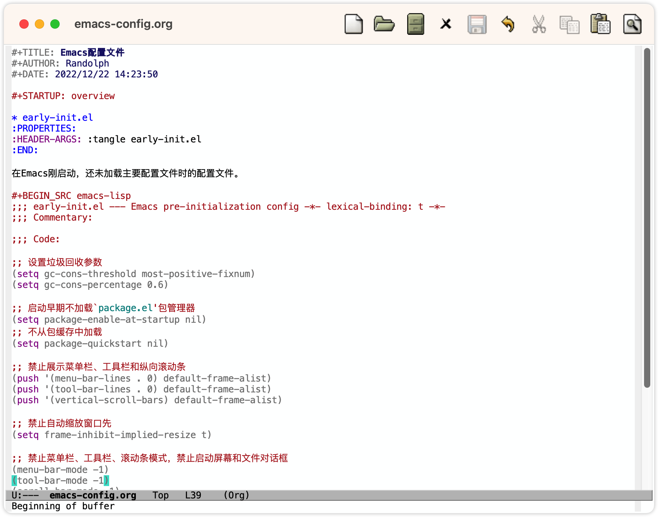Click the comment '禁止展示菜单栏、工具栏和纵向滚动条'
The width and height of the screenshot is (658, 517).
(x=107, y=367)
